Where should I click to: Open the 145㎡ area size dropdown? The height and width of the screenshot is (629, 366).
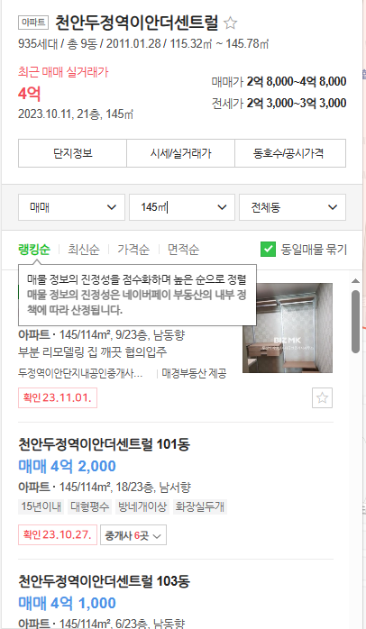182,207
